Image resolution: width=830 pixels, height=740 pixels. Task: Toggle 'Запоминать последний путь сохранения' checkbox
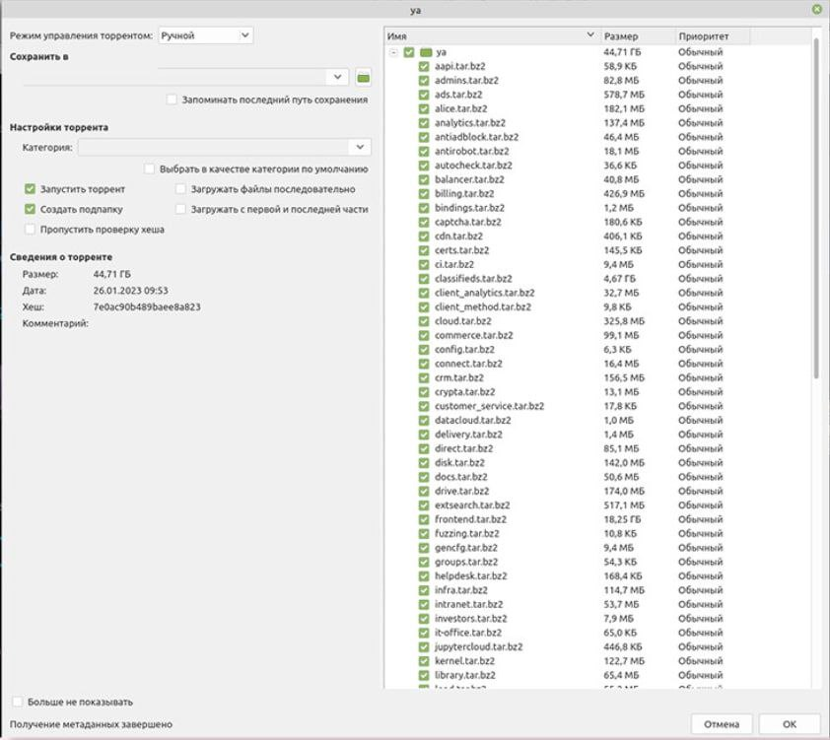click(172, 100)
